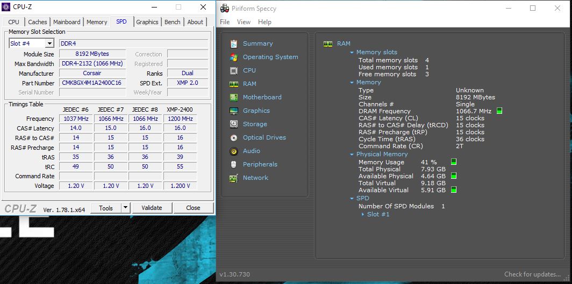Click the Motherboard icon in sidebar
The image size is (572, 284).
pyautogui.click(x=234, y=97)
